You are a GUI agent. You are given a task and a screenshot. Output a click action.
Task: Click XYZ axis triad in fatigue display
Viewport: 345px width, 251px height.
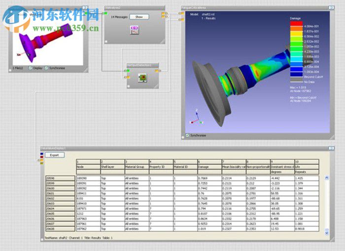tap(197, 117)
